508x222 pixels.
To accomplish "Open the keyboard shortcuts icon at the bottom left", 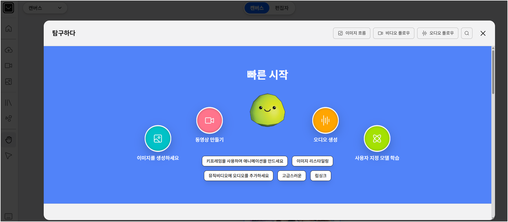I will tap(8, 216).
